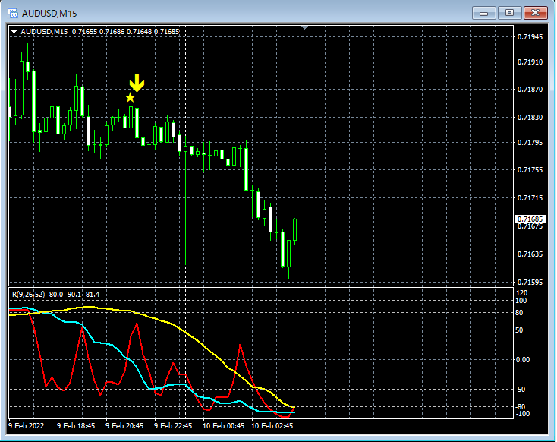The width and height of the screenshot is (557, 442).
Task: Minimize the AUDUSD,M15 chart window
Action: 484,13
